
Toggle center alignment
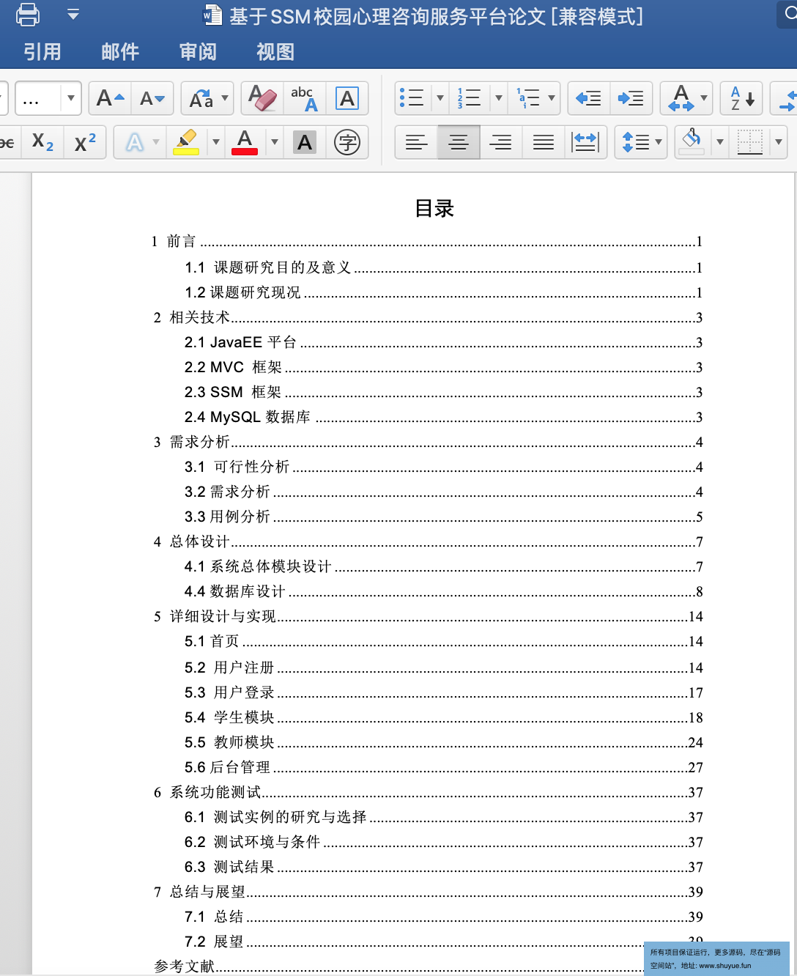pyautogui.click(x=459, y=142)
